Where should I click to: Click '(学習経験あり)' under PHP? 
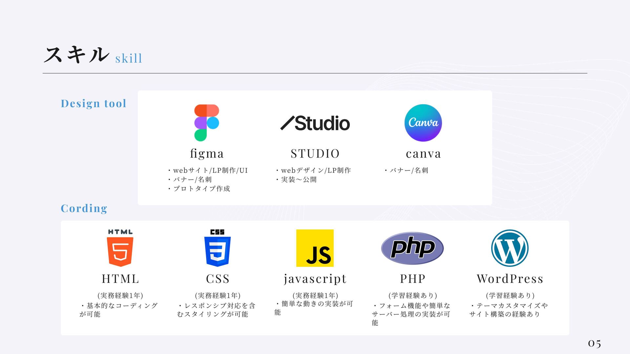point(412,296)
